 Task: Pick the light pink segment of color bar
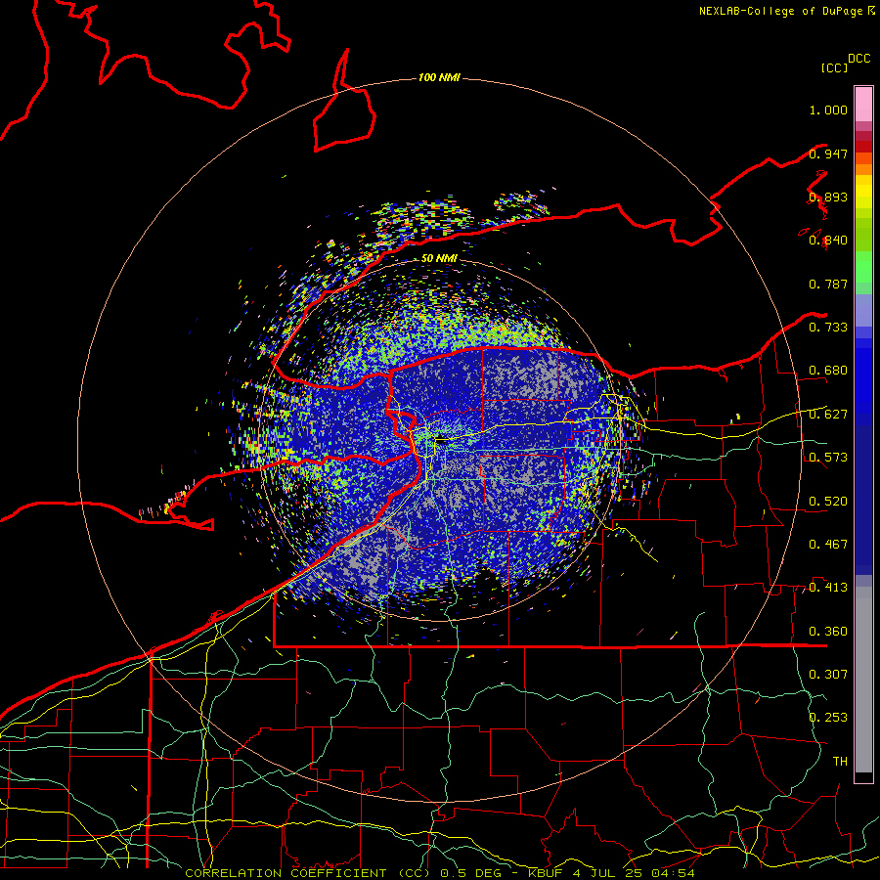(863, 105)
